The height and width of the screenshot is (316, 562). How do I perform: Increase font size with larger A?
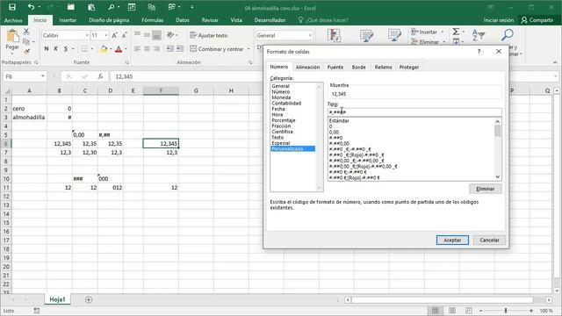click(x=114, y=35)
